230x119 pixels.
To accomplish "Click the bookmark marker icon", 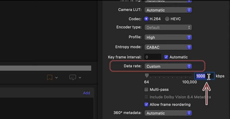I will [x=49, y=77].
